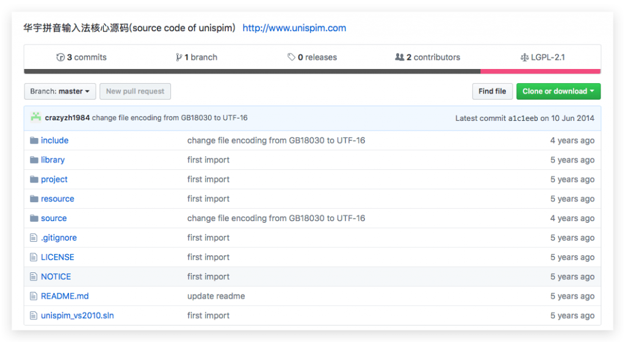Click the file icon next to README.md
Screen dimensions: 625x342
pyautogui.click(x=34, y=296)
